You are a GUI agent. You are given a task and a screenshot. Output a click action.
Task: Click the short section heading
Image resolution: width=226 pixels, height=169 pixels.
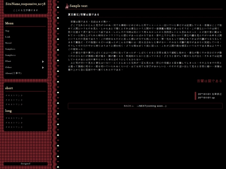9,88
